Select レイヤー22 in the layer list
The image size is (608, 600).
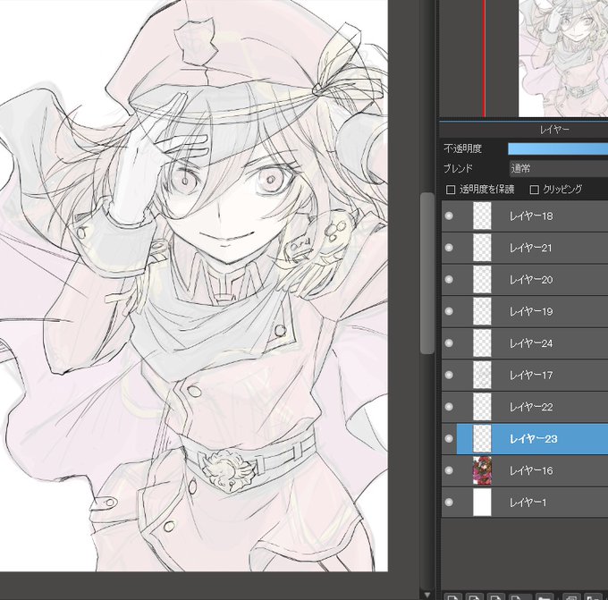coord(525,407)
